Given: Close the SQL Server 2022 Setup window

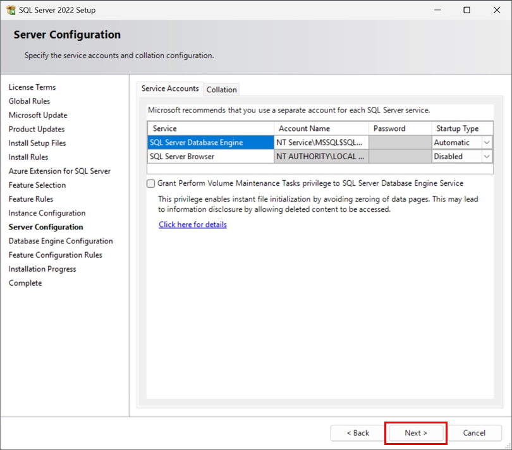Looking at the screenshot, I should [x=497, y=10].
